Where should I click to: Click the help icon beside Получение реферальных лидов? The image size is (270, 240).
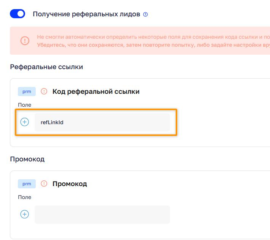pyautogui.click(x=145, y=14)
